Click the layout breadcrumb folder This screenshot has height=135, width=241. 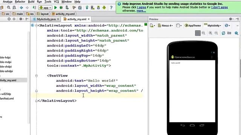coord(43,14)
